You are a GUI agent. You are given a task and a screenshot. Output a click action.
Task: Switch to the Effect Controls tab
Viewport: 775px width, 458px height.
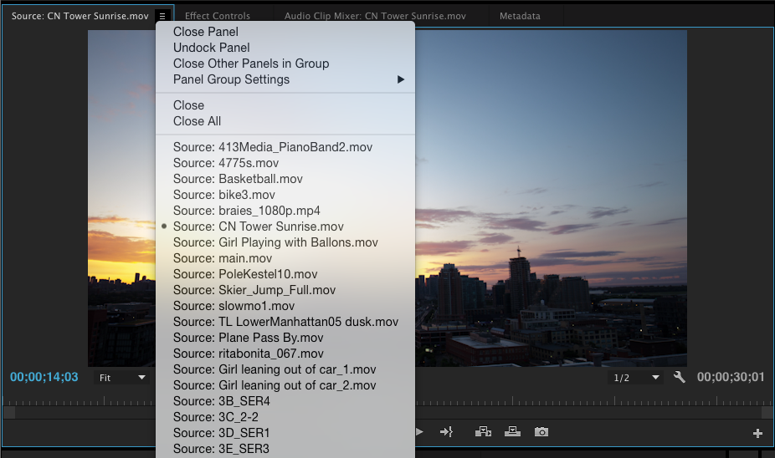pos(218,16)
